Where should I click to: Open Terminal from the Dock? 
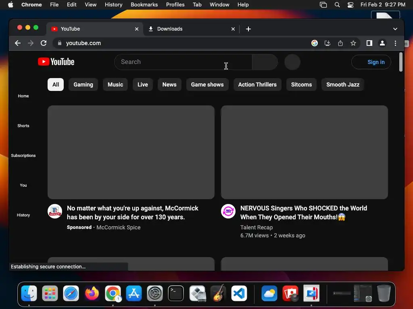click(x=176, y=293)
